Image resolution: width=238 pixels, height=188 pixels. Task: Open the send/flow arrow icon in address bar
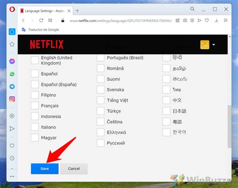pyautogui.click(x=199, y=21)
